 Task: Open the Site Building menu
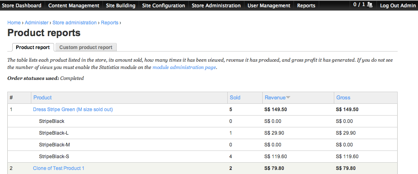121,6
